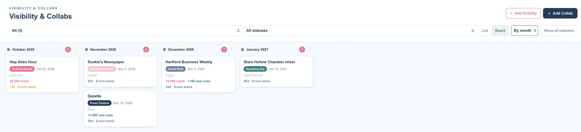This screenshot has width=581, height=132.
Task: Click the October 2026 count badge
Action: click(x=68, y=50)
